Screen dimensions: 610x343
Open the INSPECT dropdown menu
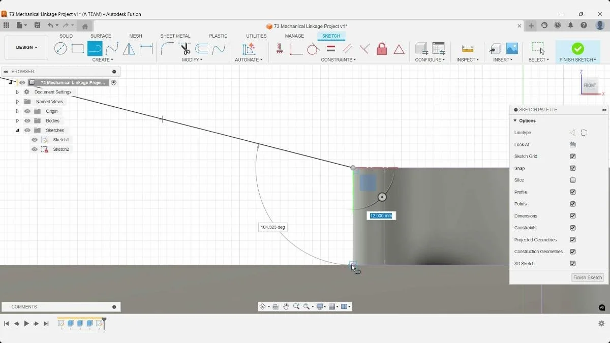(x=468, y=59)
